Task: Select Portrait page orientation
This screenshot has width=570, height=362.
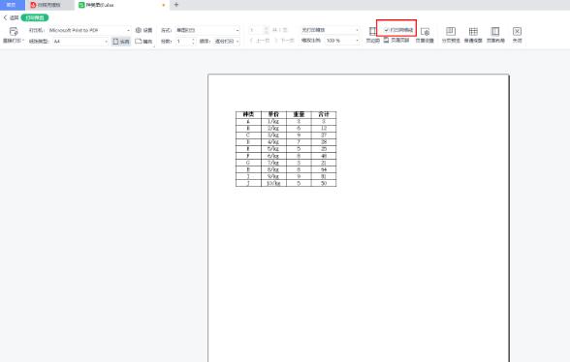Action: click(x=121, y=42)
